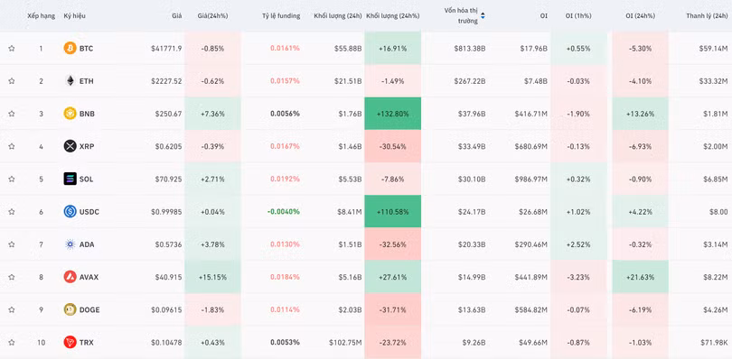The image size is (732, 359).
Task: Click TRX rank number 10
Action: point(41,342)
